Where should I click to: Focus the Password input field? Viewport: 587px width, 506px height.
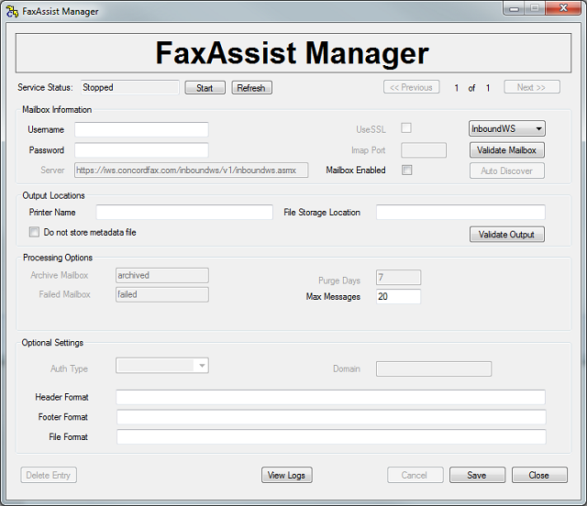[141, 150]
